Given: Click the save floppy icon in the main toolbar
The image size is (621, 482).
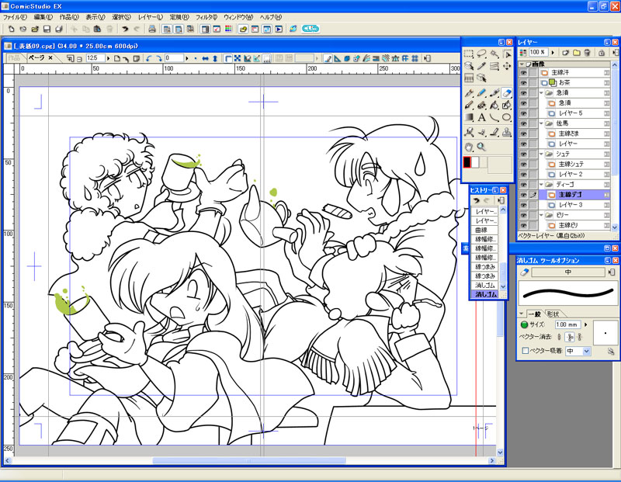Looking at the screenshot, I should [47, 29].
